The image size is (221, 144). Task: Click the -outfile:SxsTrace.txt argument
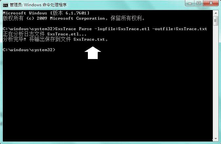(x=180, y=29)
